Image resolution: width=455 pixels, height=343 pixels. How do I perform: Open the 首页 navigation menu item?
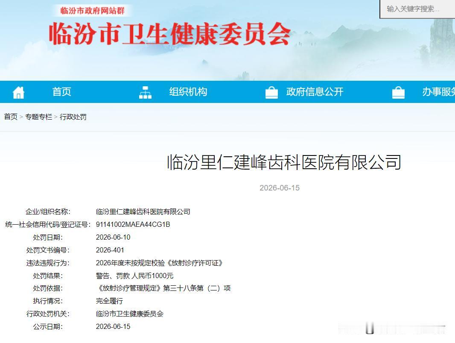[61, 92]
